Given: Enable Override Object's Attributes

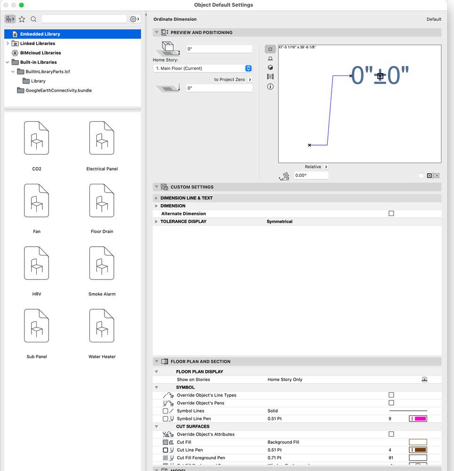Looking at the screenshot, I should pos(391,434).
